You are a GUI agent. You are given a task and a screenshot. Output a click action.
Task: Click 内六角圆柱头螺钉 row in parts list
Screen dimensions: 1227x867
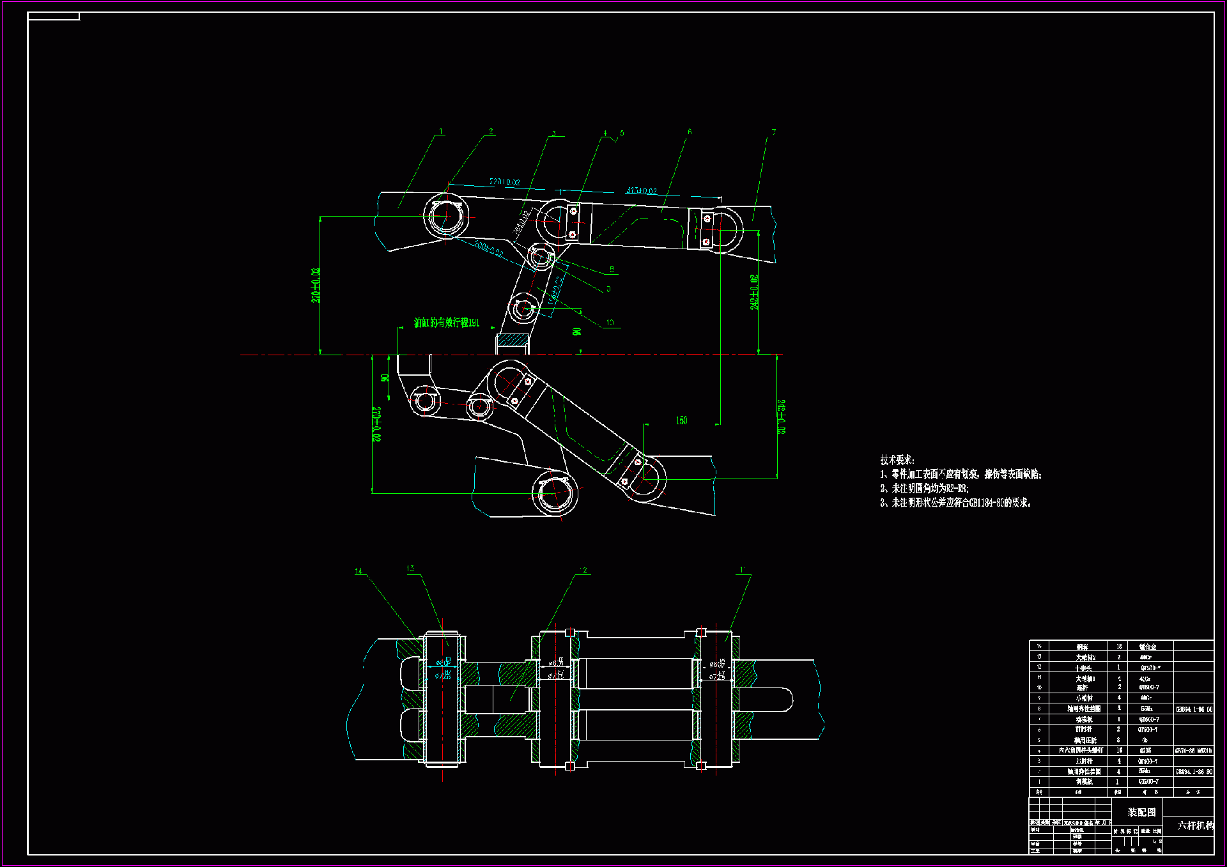pyautogui.click(x=1081, y=750)
